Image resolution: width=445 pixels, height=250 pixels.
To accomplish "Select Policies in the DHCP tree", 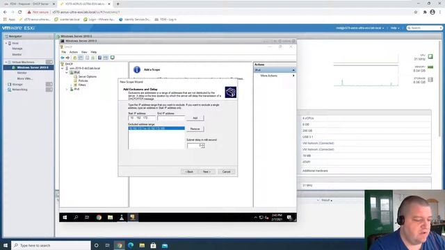I will point(83,81).
